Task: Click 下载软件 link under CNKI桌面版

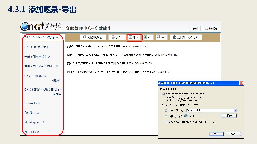Action: 56,94
